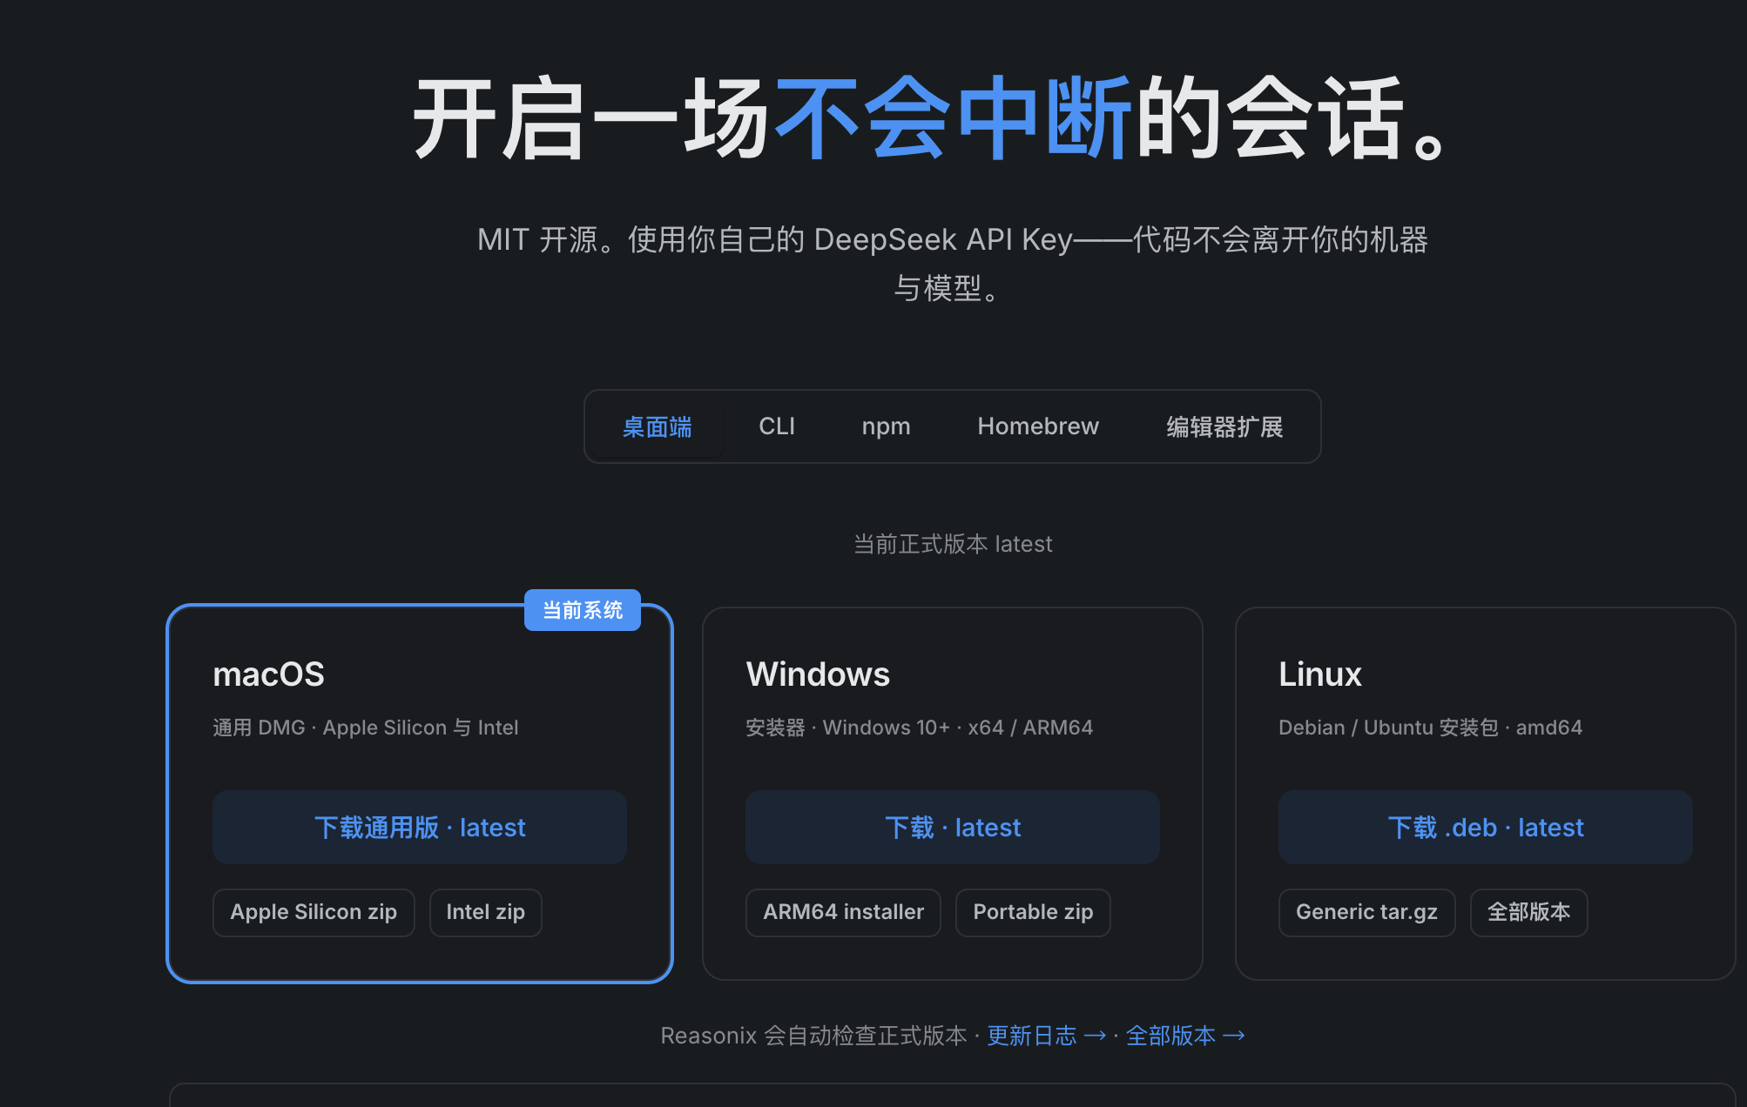Click the MIT 开源 subtitle paragraph
Screen dimensions: 1747x1107
[953, 263]
